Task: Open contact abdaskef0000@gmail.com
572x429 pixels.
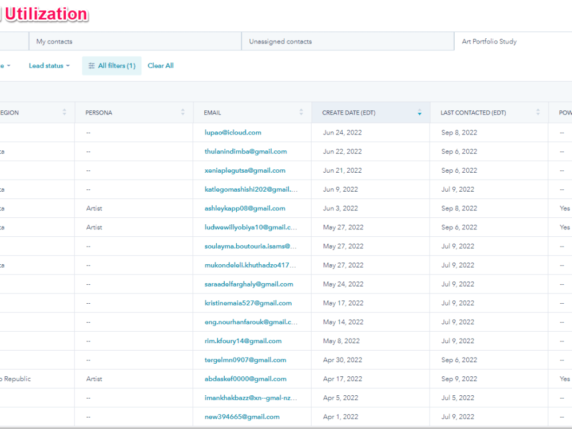Action: 245,379
